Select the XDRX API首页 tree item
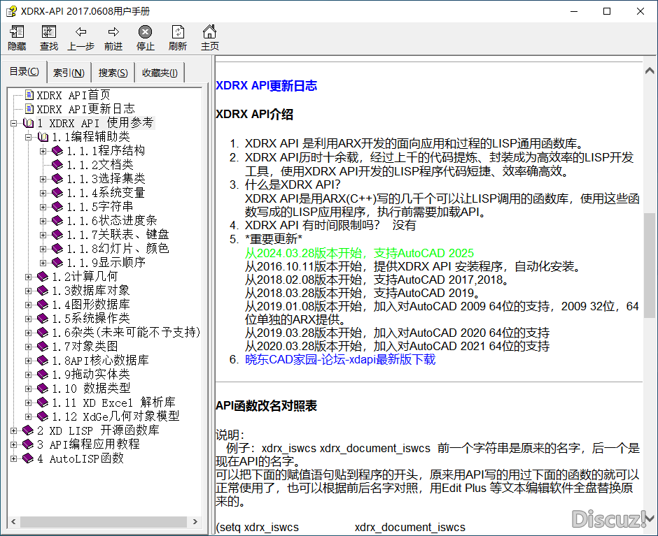This screenshot has height=536, width=658. coord(73,95)
